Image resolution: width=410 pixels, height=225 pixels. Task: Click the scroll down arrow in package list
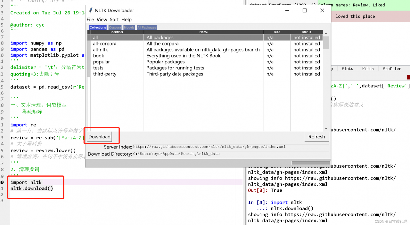point(326,128)
